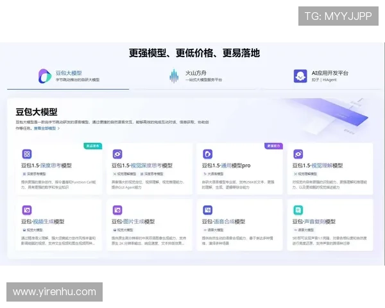Viewport: 385px width, 308px height.
Task: Click the 火山方舟 waveform icon
Action: 174,76
